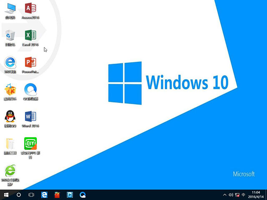Image resolution: width=267 pixels, height=200 pixels.
Task: Launch Edge from the taskbar
Action: point(44,195)
